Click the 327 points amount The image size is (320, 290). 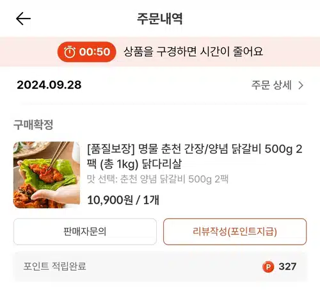coord(287,267)
